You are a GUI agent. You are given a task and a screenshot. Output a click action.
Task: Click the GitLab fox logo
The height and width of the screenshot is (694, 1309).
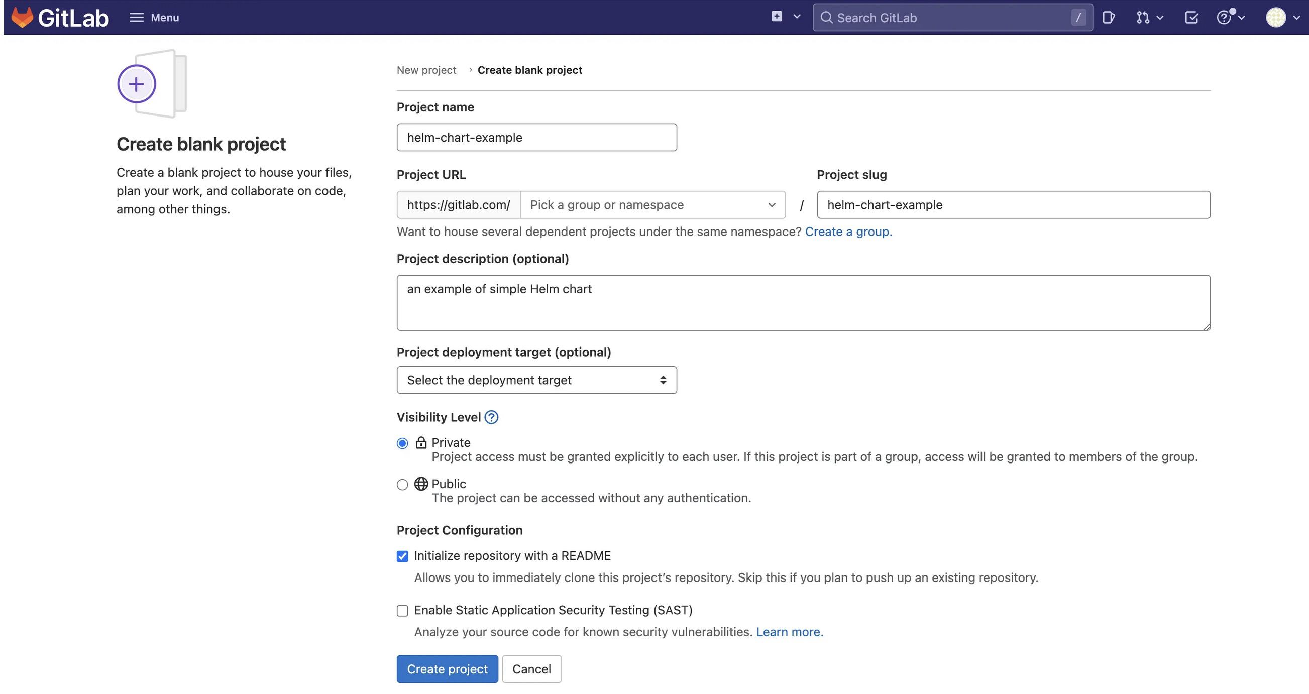click(22, 17)
